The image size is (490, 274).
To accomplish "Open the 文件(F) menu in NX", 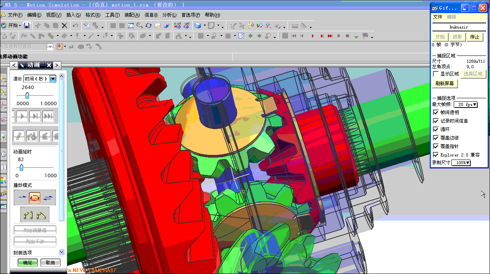I will tap(15, 15).
